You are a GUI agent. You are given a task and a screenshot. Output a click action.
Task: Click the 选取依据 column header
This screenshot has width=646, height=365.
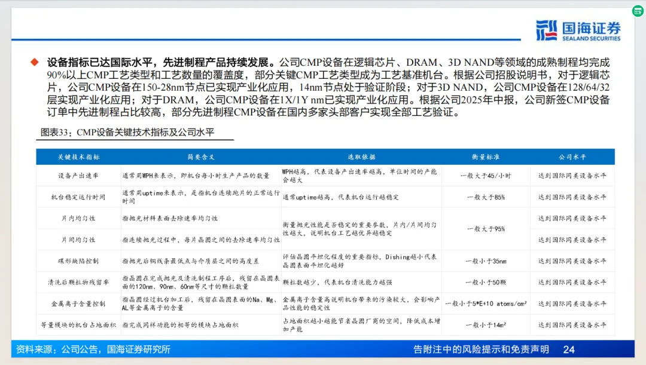[361, 157]
